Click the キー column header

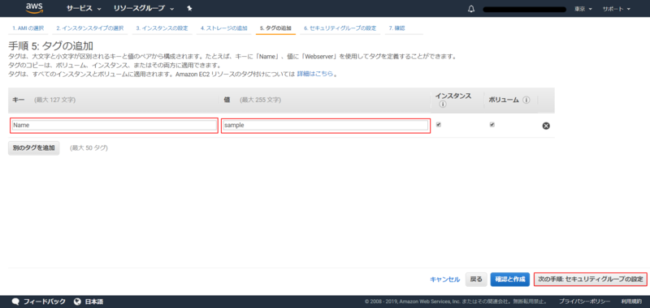[18, 100]
